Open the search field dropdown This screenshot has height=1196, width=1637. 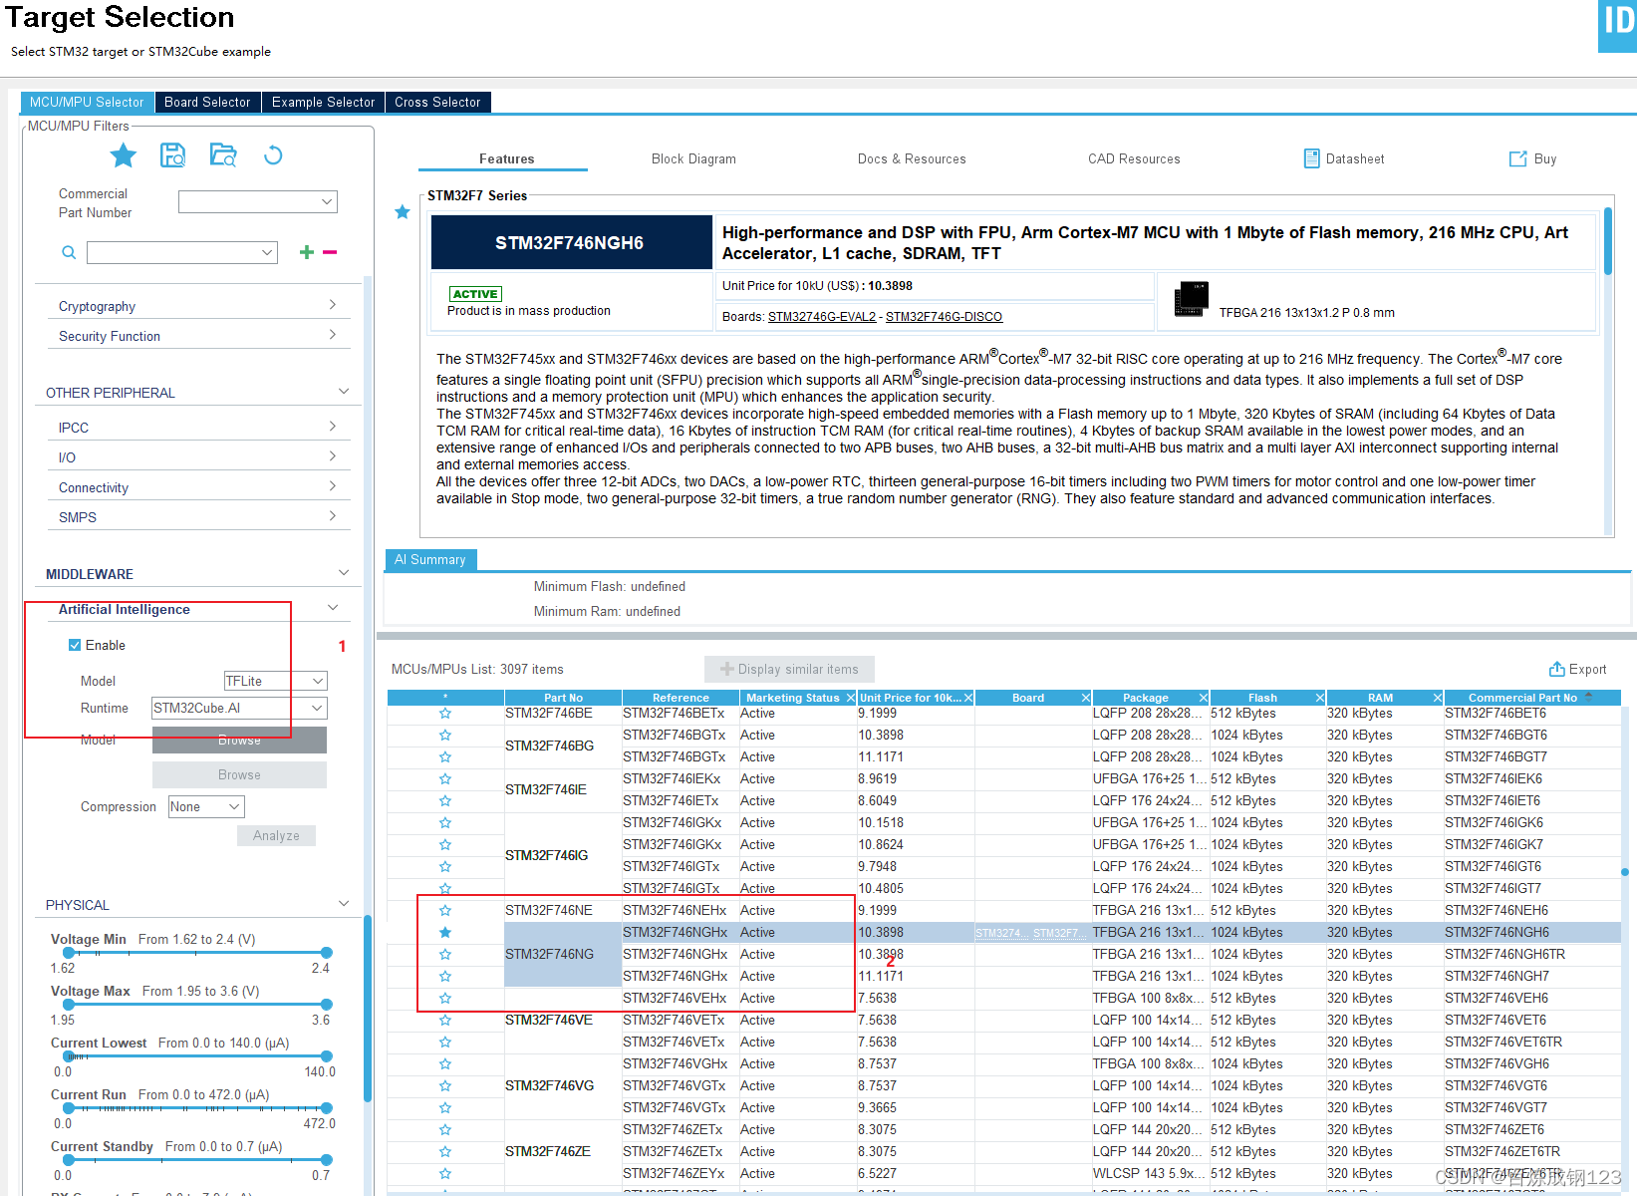click(x=267, y=253)
